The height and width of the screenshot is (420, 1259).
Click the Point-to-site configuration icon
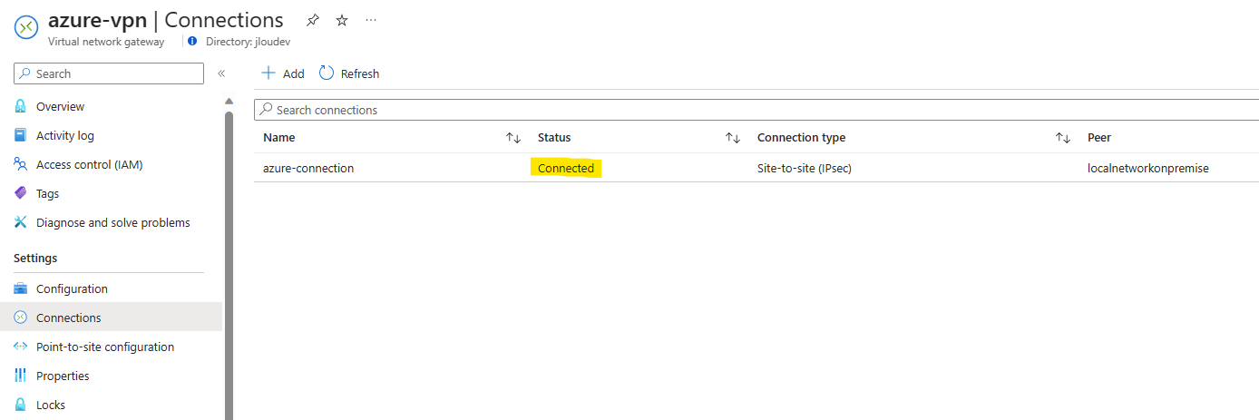[x=21, y=347]
